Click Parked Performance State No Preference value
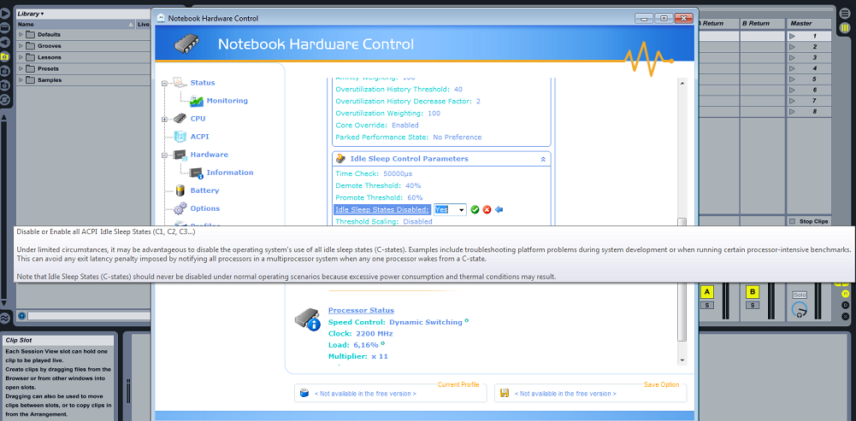The image size is (856, 421). [x=458, y=137]
